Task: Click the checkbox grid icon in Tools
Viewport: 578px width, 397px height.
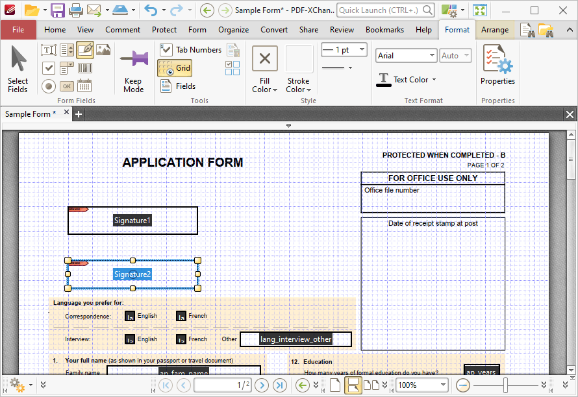Action: click(x=232, y=68)
